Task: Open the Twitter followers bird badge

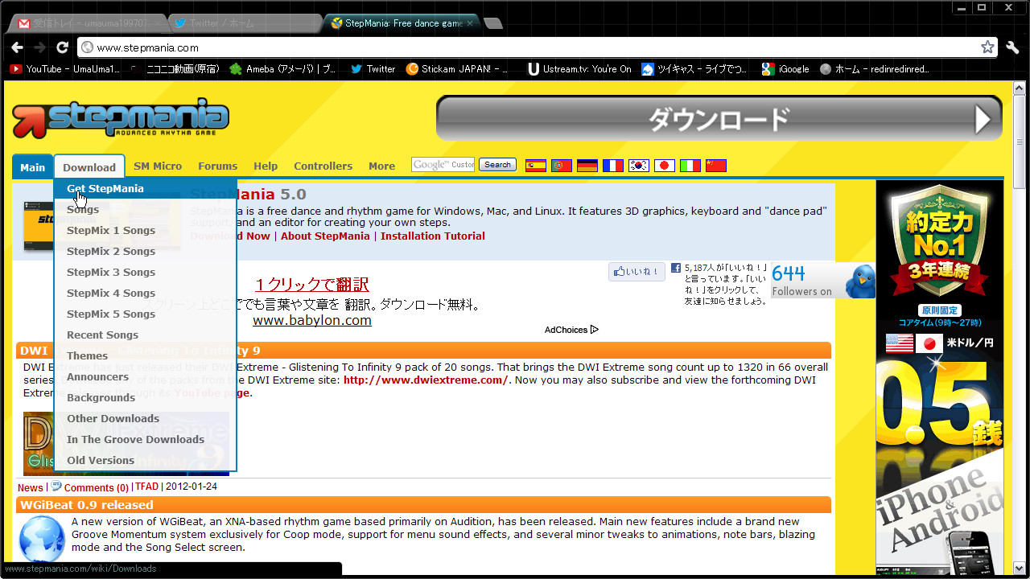Action: tap(823, 280)
